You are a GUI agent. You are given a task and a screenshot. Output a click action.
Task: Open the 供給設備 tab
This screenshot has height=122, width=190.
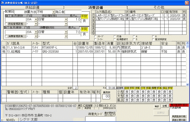coord(32,7)
